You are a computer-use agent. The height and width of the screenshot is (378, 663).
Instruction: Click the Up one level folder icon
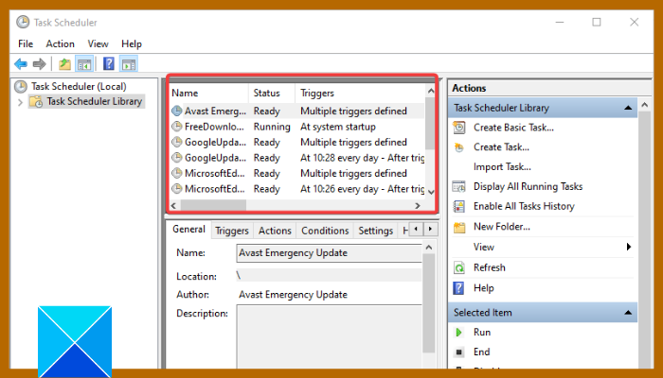tap(64, 64)
